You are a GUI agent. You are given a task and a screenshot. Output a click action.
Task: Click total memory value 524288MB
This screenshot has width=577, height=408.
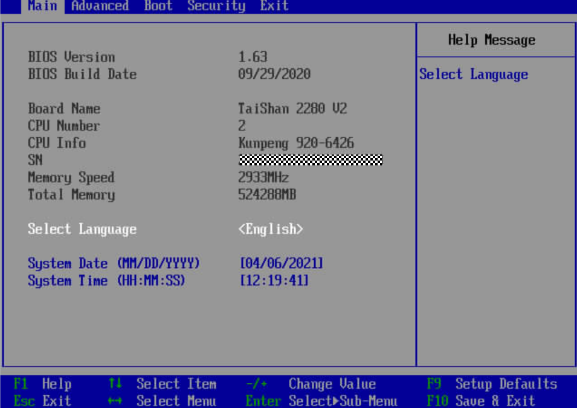pyautogui.click(x=267, y=194)
